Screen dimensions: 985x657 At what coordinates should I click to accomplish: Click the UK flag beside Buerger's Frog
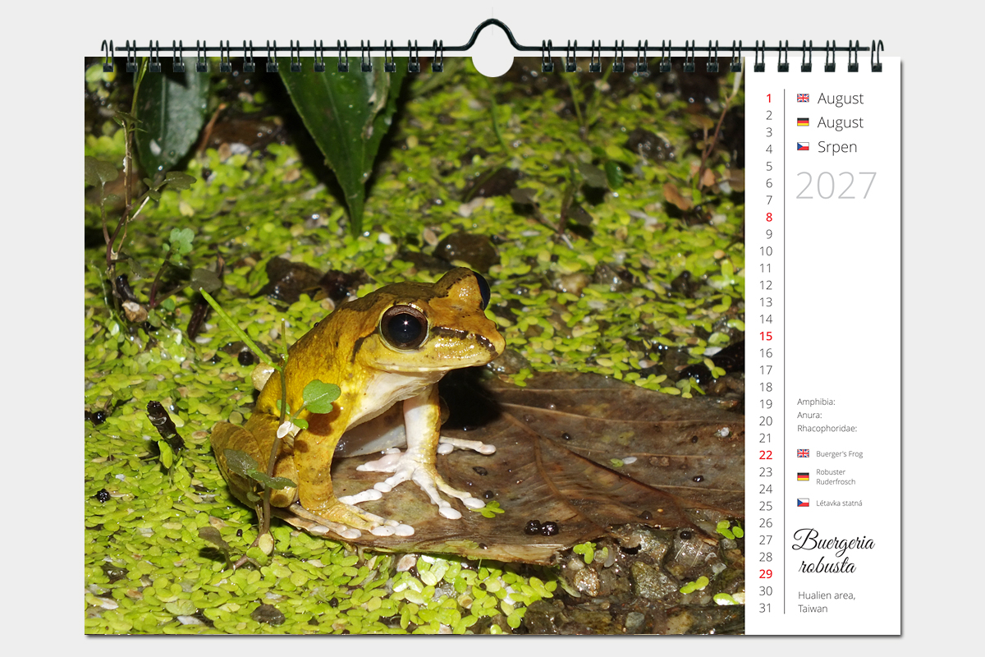[803, 453]
